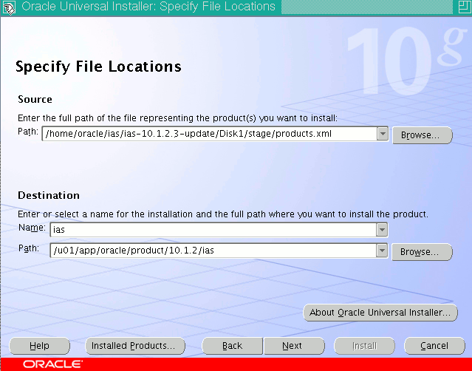
Task: Expand the Destination Name dropdown
Action: [382, 230]
